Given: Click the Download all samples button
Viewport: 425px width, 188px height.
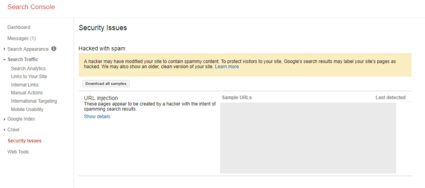Looking at the screenshot, I should pyautogui.click(x=106, y=84).
